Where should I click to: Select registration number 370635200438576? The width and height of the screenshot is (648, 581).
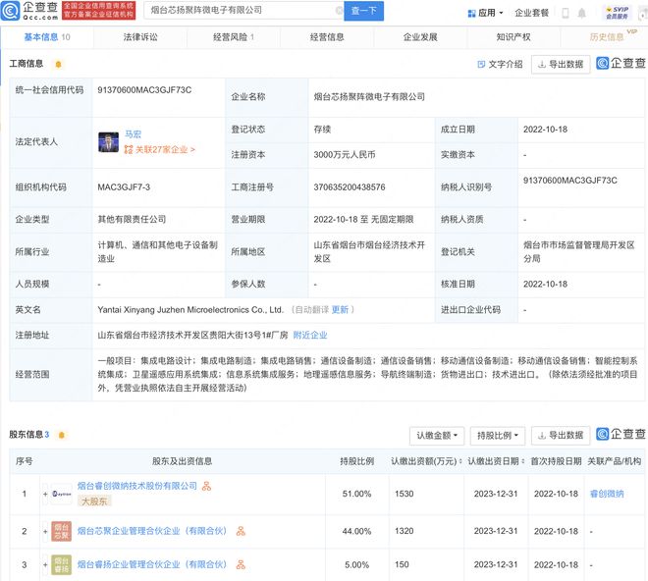350,187
